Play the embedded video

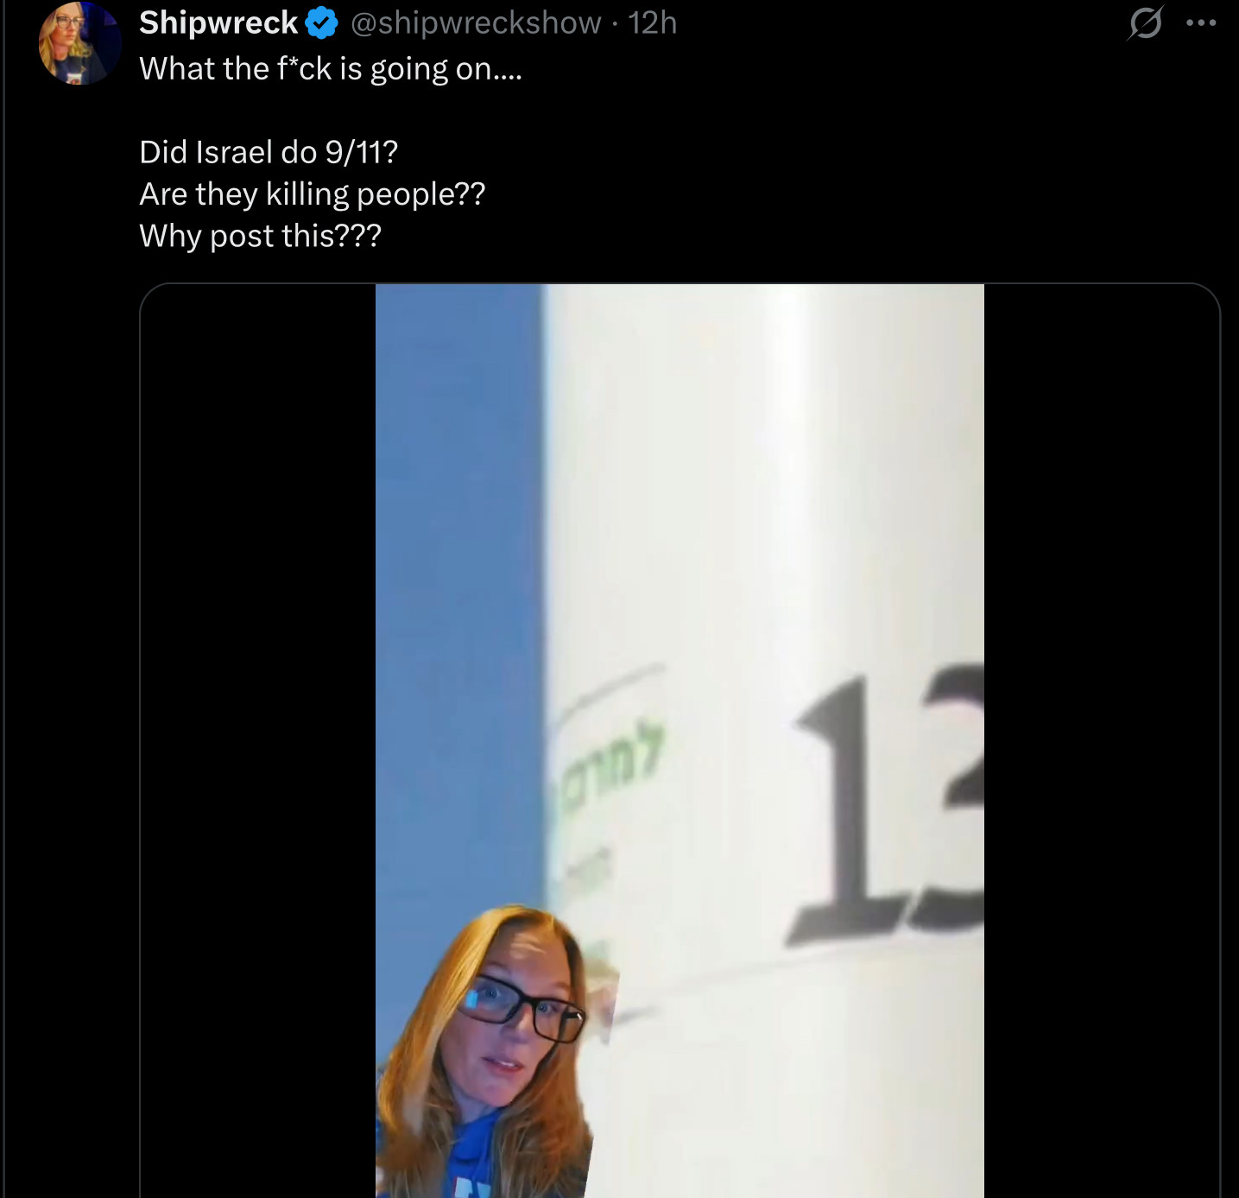[680, 605]
